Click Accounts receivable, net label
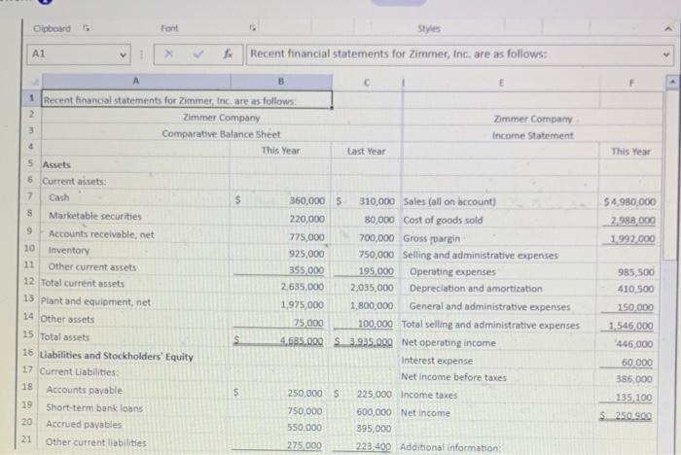This screenshot has height=455, width=681. click(x=101, y=234)
